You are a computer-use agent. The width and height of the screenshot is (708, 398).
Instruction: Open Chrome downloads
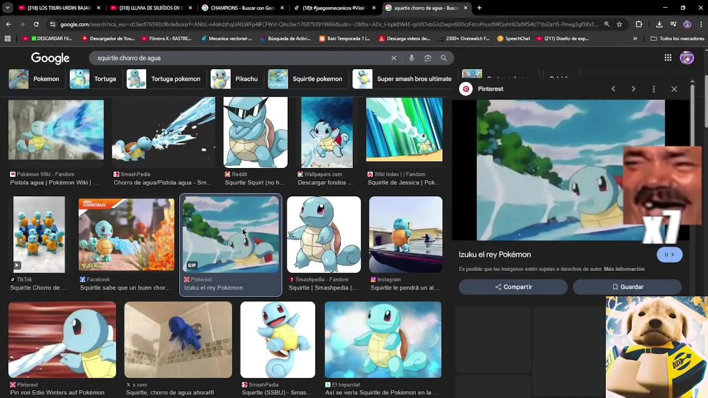pos(659,24)
